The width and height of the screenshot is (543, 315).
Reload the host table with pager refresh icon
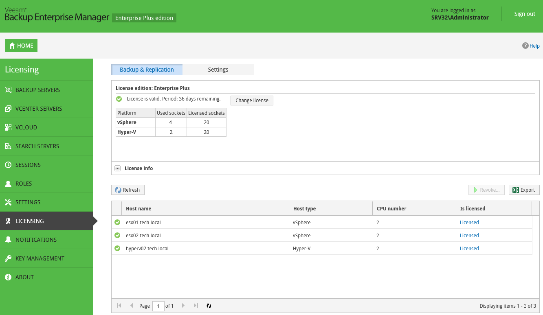coord(209,306)
